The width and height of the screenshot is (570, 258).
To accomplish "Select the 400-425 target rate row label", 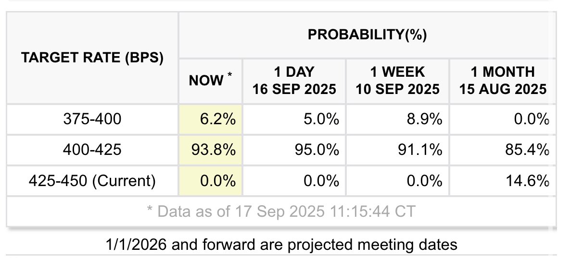I will (92, 150).
